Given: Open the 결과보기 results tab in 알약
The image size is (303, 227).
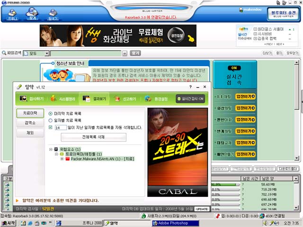Looking at the screenshot, I should point(94,99).
